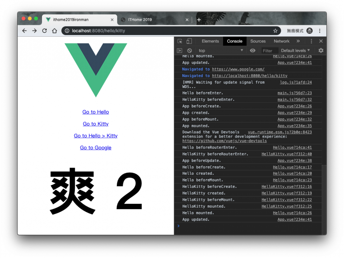Open source link App.vue?234e:26

[x=295, y=106]
